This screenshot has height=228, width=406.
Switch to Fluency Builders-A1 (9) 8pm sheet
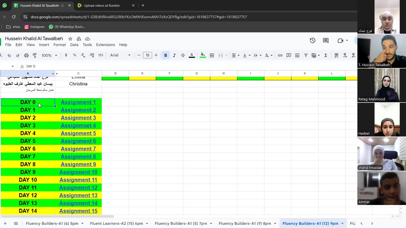pyautogui.click(x=245, y=223)
